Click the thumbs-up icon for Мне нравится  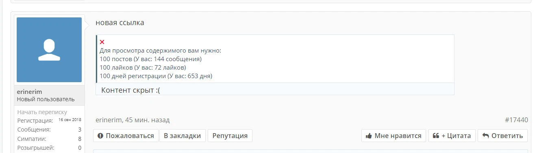[x=369, y=136]
